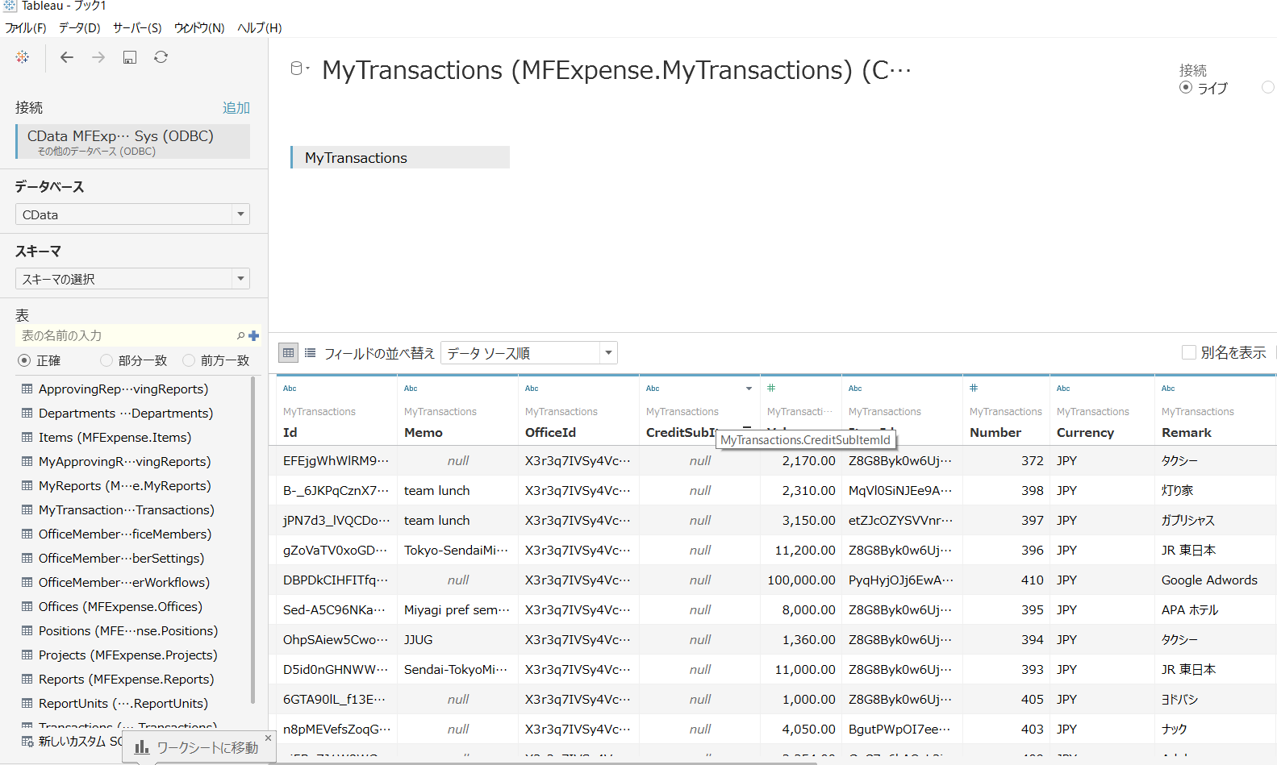Click the Abc type icon of Currency column
This screenshot has height=765, width=1277.
(1063, 389)
